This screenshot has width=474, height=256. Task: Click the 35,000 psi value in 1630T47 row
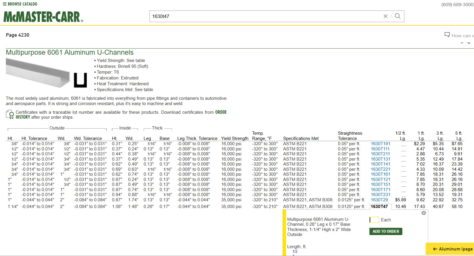pos(231,207)
